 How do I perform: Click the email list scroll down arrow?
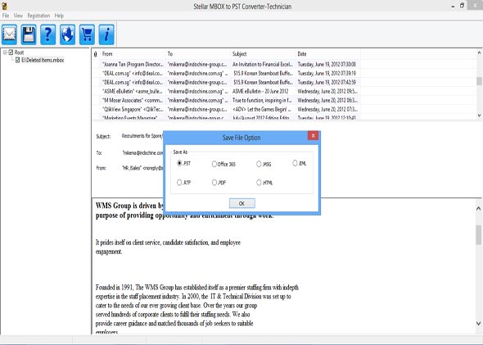[x=479, y=116]
